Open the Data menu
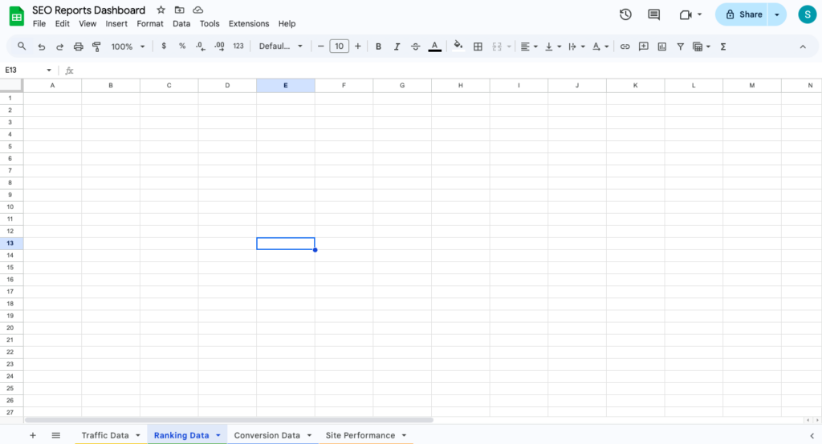This screenshot has width=822, height=444. 181,23
